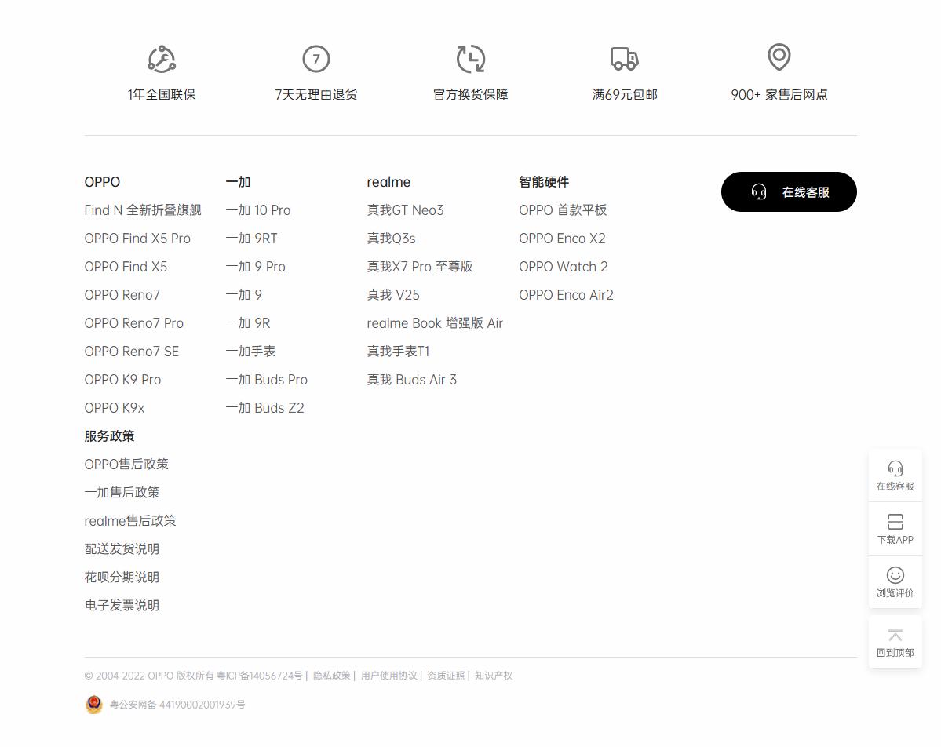
Task: Open the 隐私政策 link
Action: tap(333, 675)
